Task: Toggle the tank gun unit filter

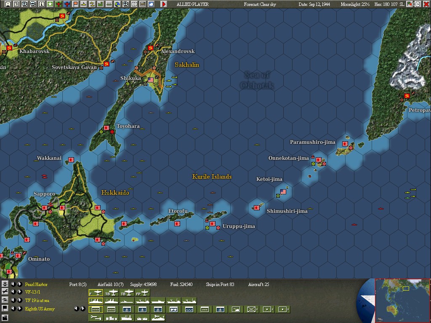Action: (236, 310)
